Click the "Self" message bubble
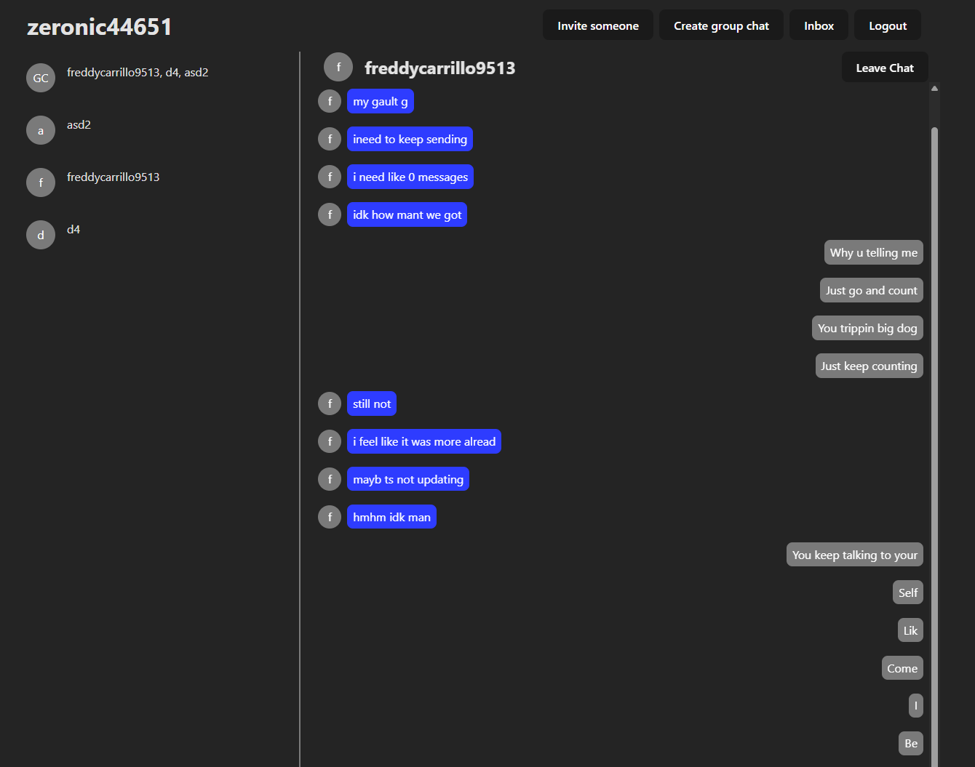Image resolution: width=975 pixels, height=767 pixels. click(908, 593)
